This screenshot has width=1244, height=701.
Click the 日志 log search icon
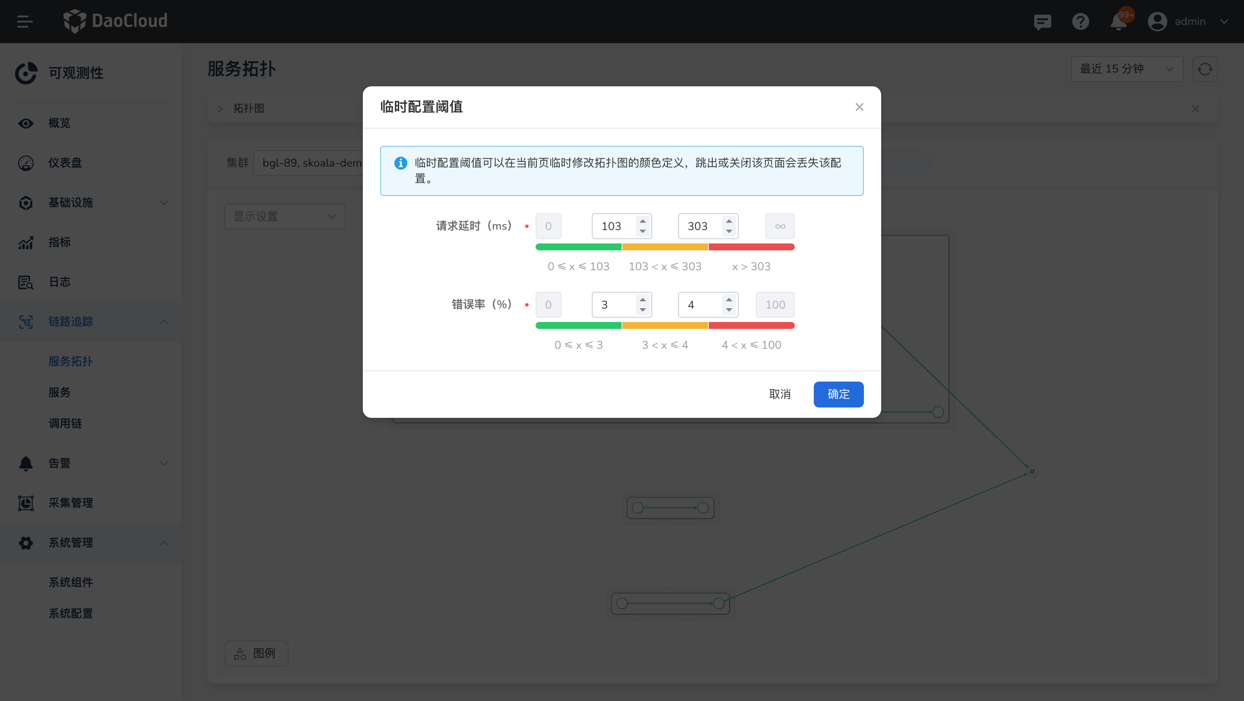(x=25, y=282)
